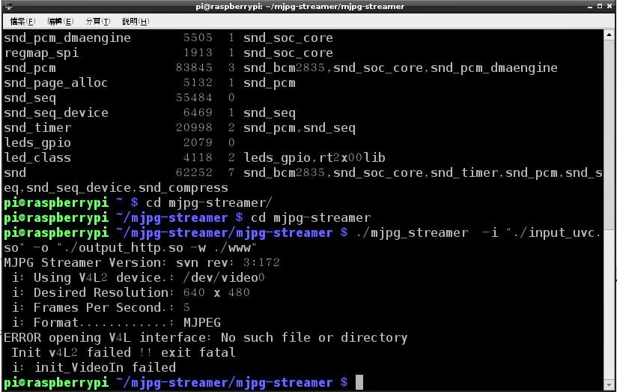Click the size value 20998
The width and height of the screenshot is (617, 392).
(x=194, y=127)
